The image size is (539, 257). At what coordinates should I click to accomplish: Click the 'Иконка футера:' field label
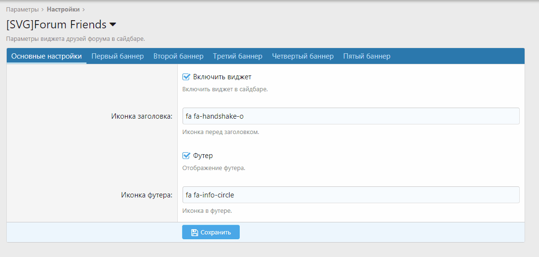146,195
